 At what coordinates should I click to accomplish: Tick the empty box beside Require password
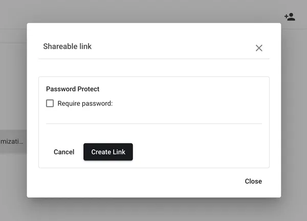[x=50, y=103]
